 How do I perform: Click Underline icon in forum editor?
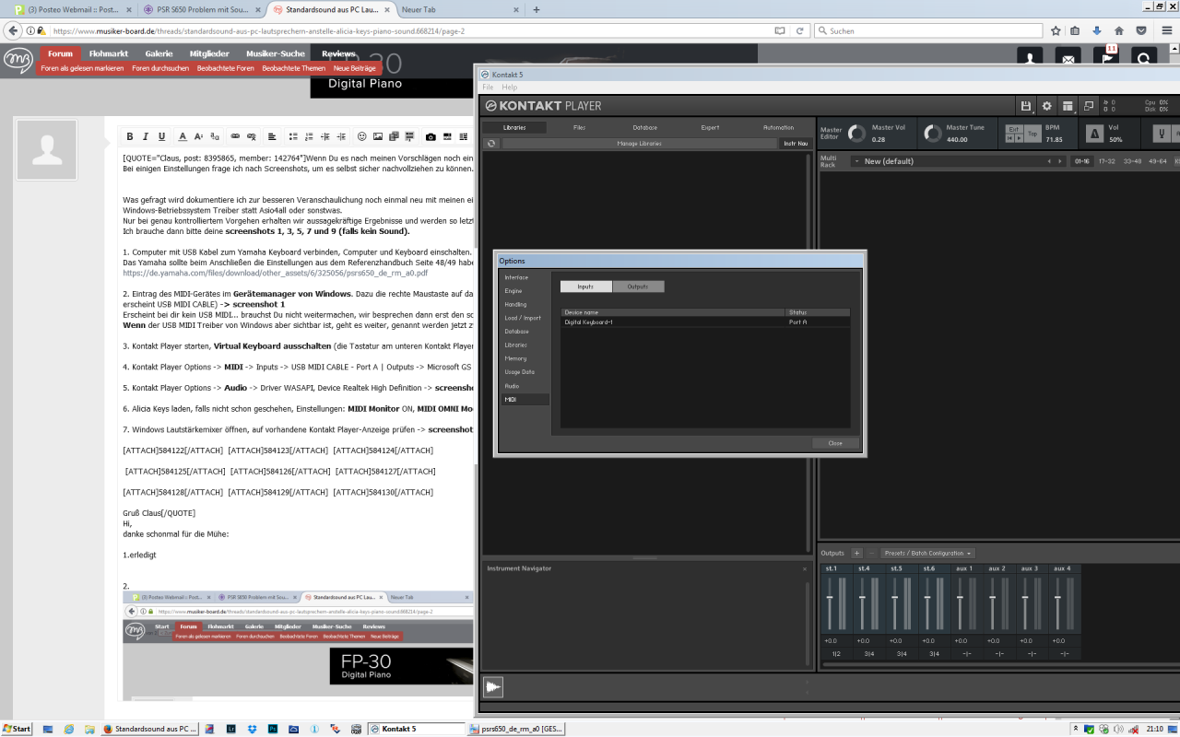click(162, 136)
